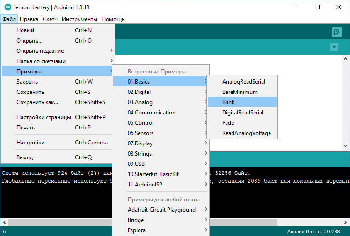The width and height of the screenshot is (350, 236).
Task: Click the console horizontal scrollbar thumb
Action: [143, 222]
